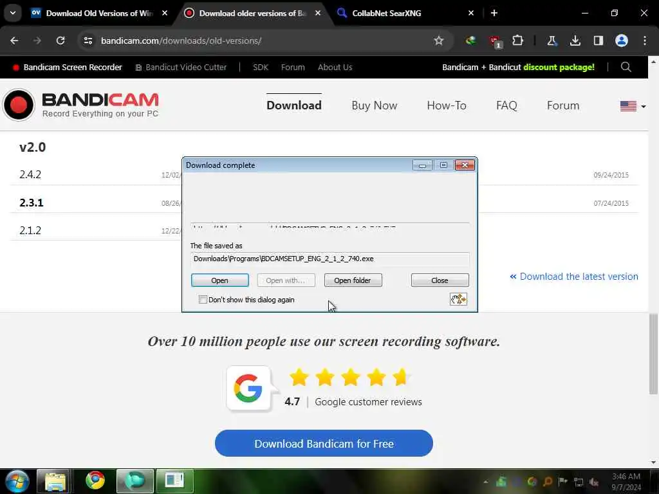Click the drag-and-drop icon in dialog
Screen dimensions: 659x494
click(458, 299)
